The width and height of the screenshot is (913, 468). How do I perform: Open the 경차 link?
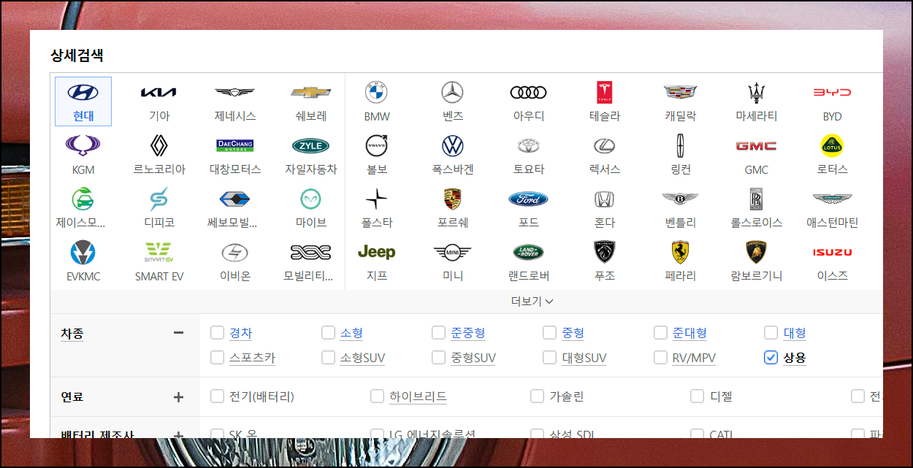(x=240, y=333)
